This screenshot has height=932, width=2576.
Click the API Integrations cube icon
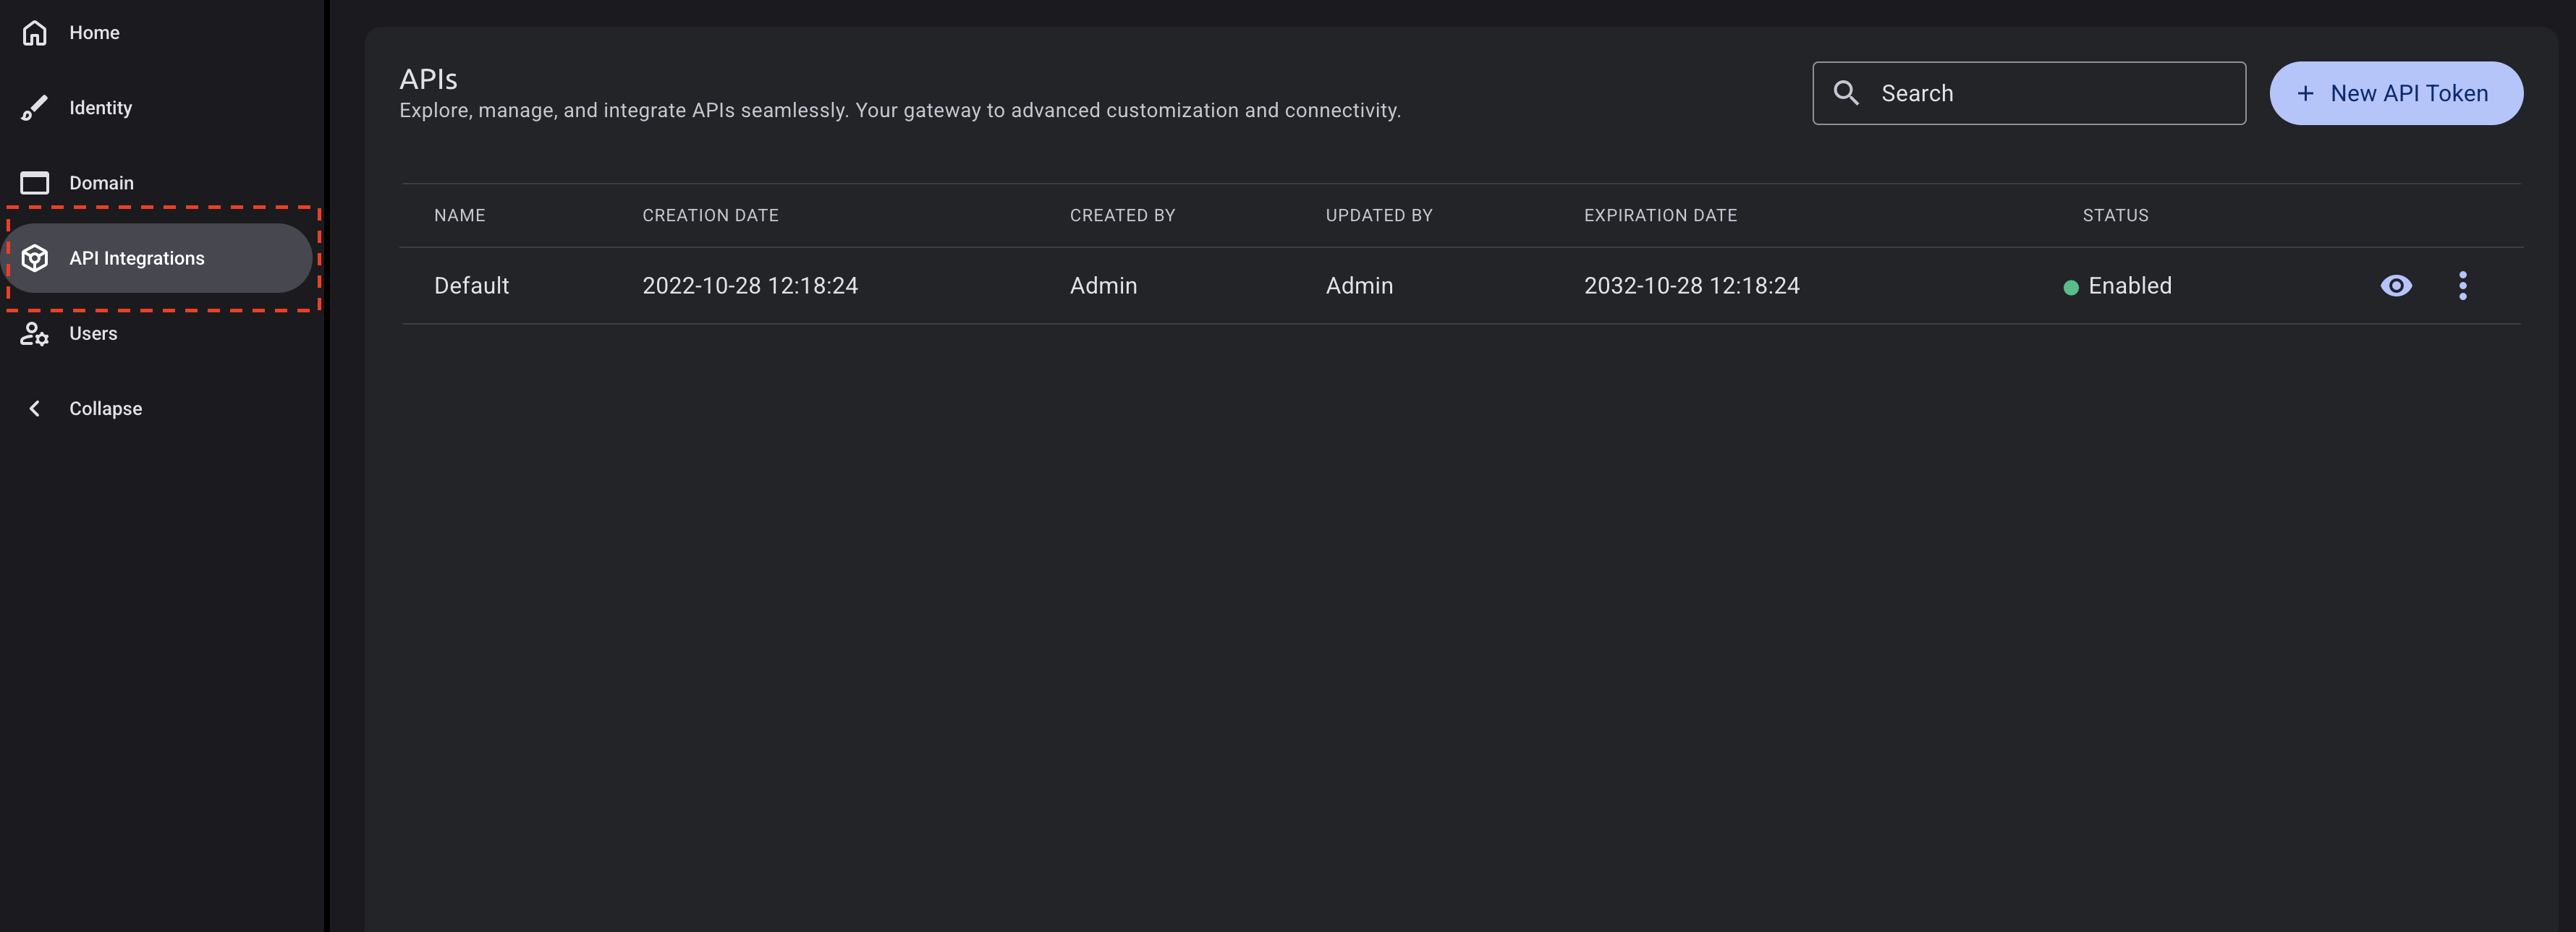pos(34,257)
